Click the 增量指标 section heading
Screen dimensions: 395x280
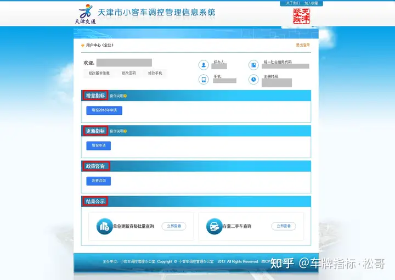click(x=95, y=96)
